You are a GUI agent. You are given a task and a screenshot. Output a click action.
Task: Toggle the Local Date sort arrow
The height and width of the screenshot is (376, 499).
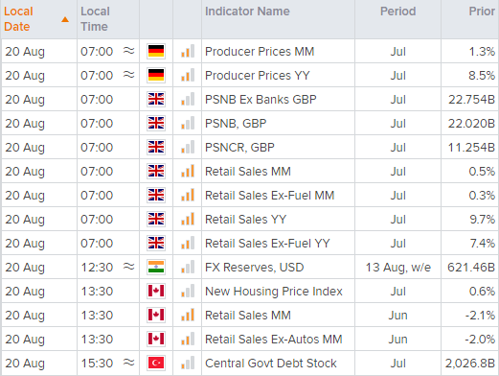[x=65, y=19]
